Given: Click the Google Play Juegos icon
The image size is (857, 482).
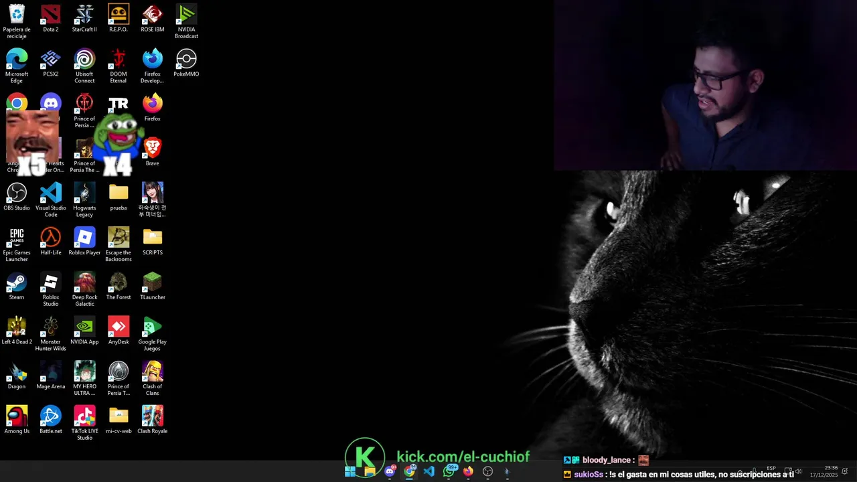Looking at the screenshot, I should coord(153,334).
